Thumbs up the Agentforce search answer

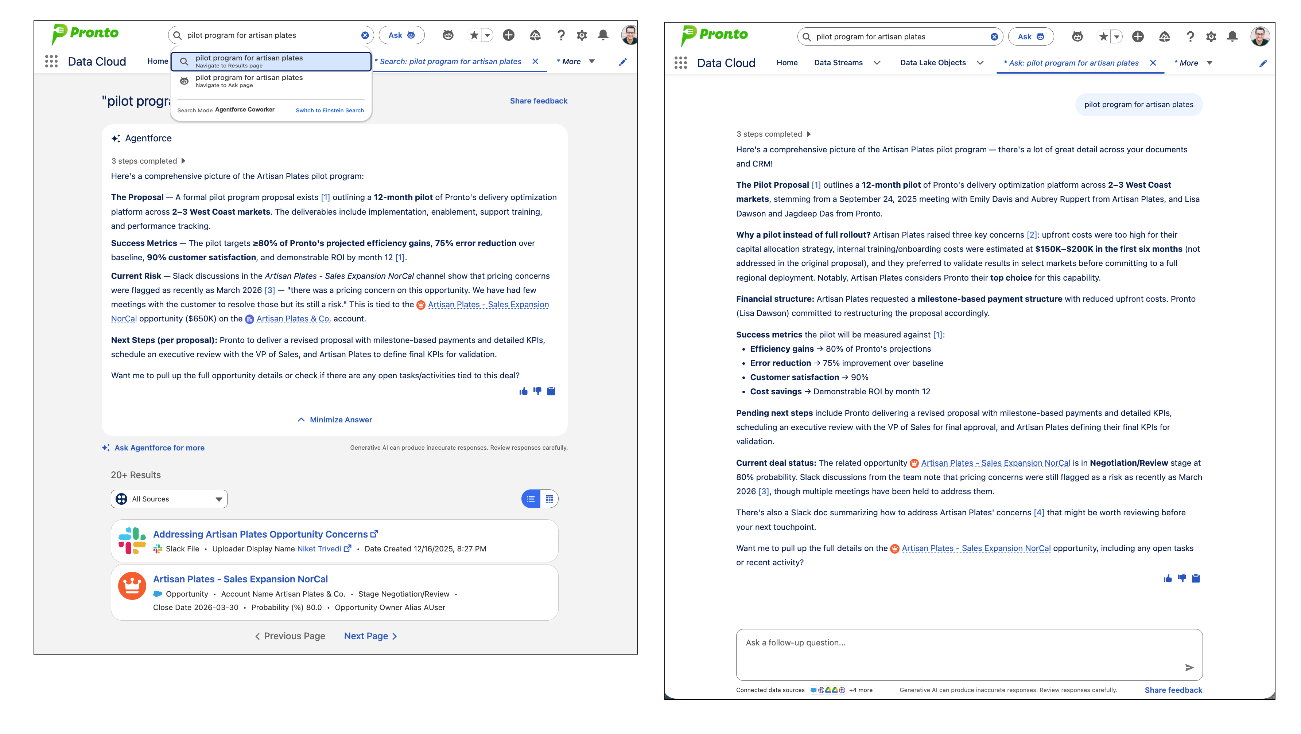tap(523, 391)
